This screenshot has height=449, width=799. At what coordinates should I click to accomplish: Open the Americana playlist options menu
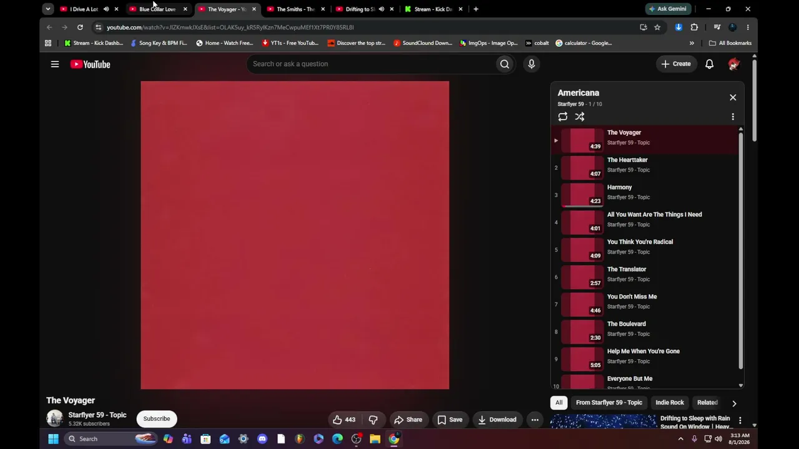coord(733,117)
